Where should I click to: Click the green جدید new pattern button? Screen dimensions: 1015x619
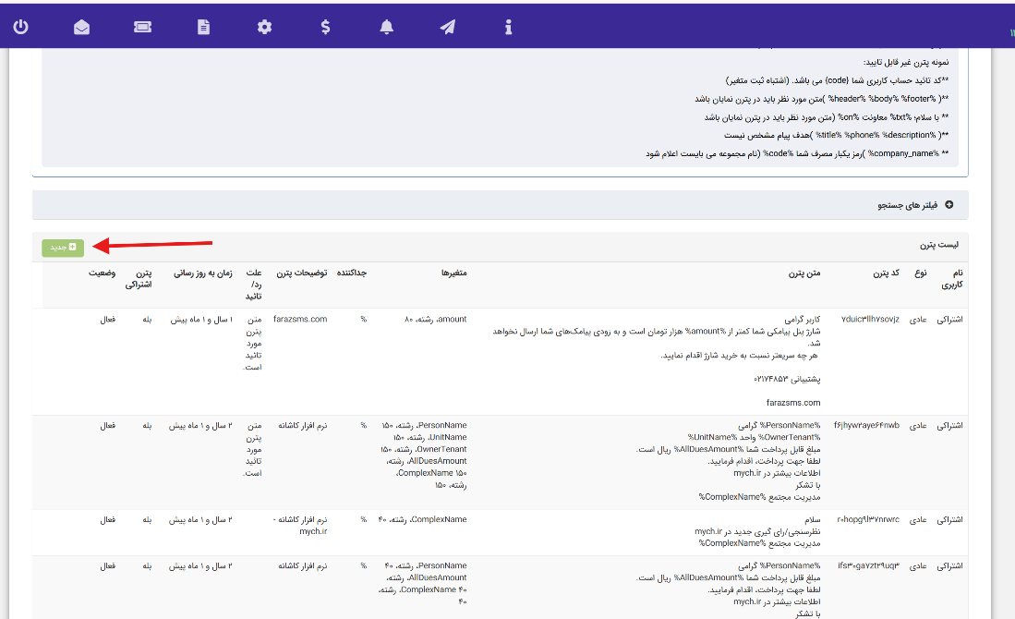(63, 248)
